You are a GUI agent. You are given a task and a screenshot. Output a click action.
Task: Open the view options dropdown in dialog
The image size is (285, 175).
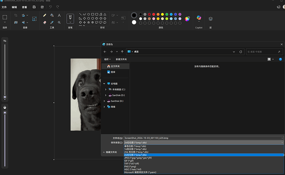click(x=273, y=59)
